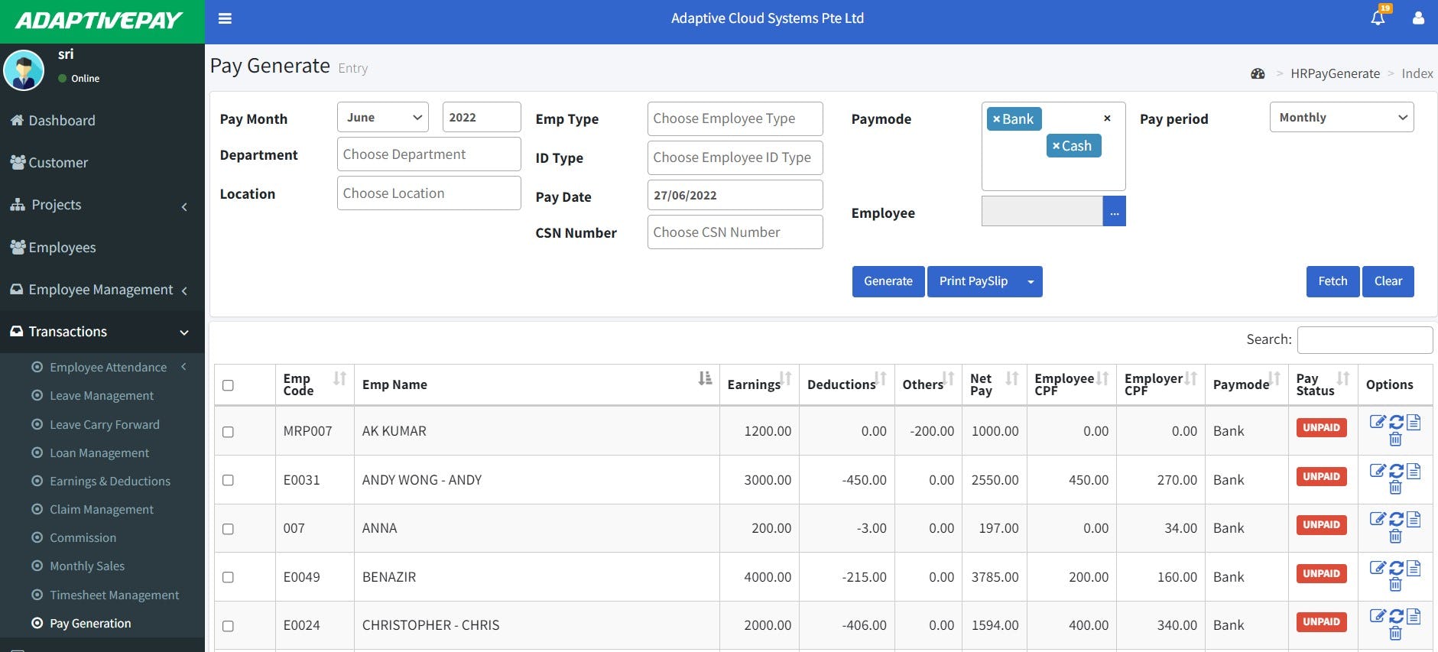Screen dimensions: 1438x652
Task: Open the Choose CSN Number selector
Action: click(x=735, y=232)
